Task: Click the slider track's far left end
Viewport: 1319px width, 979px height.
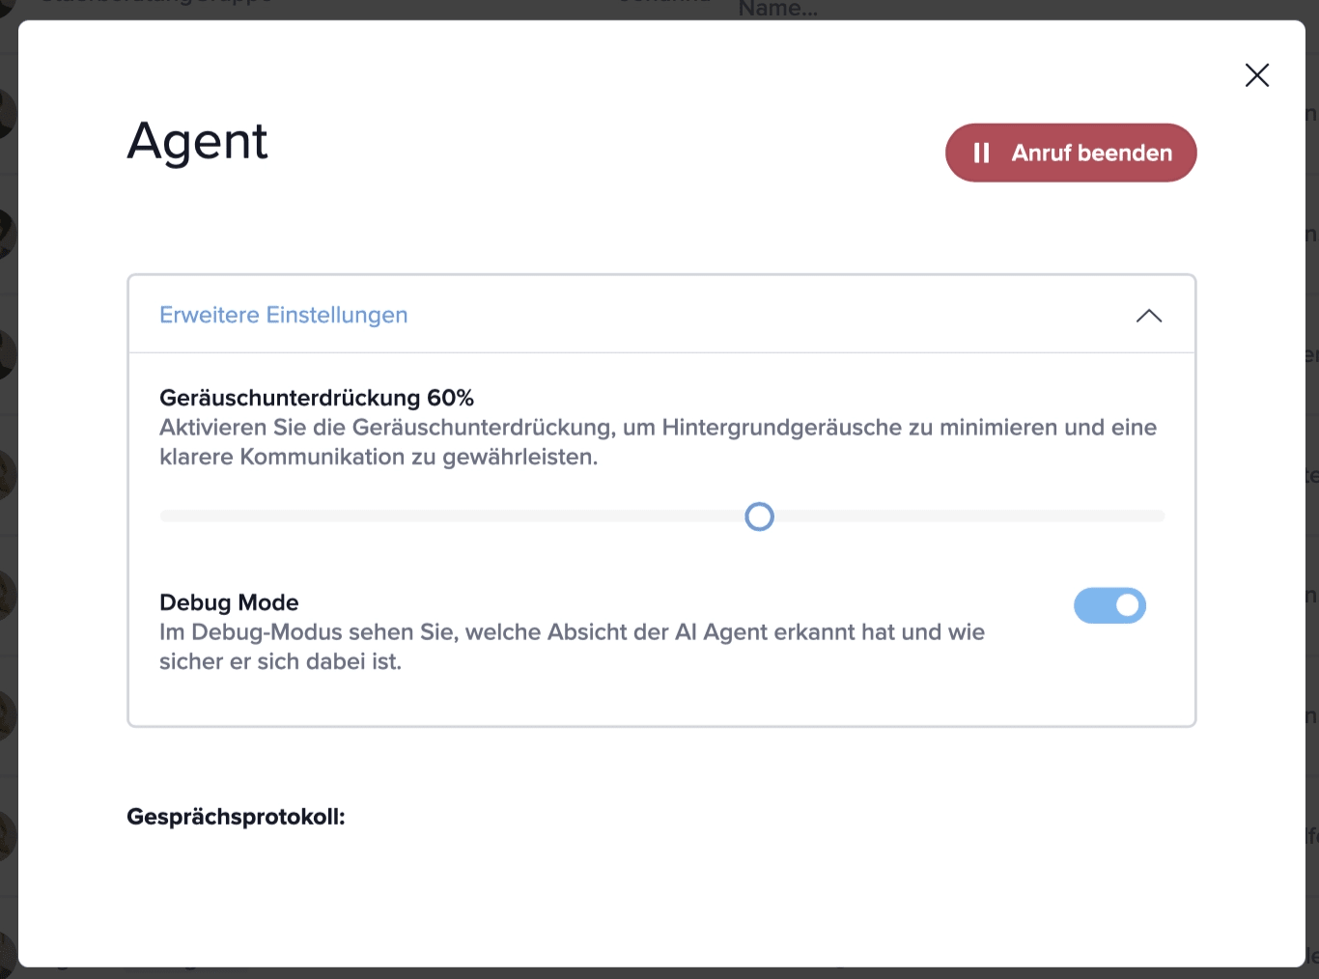Action: click(166, 517)
